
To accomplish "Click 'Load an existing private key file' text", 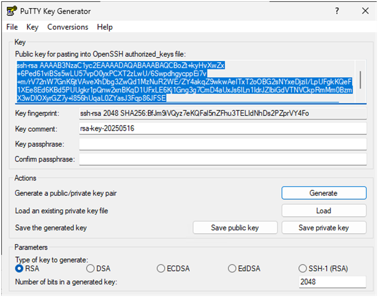I will 62,211.
